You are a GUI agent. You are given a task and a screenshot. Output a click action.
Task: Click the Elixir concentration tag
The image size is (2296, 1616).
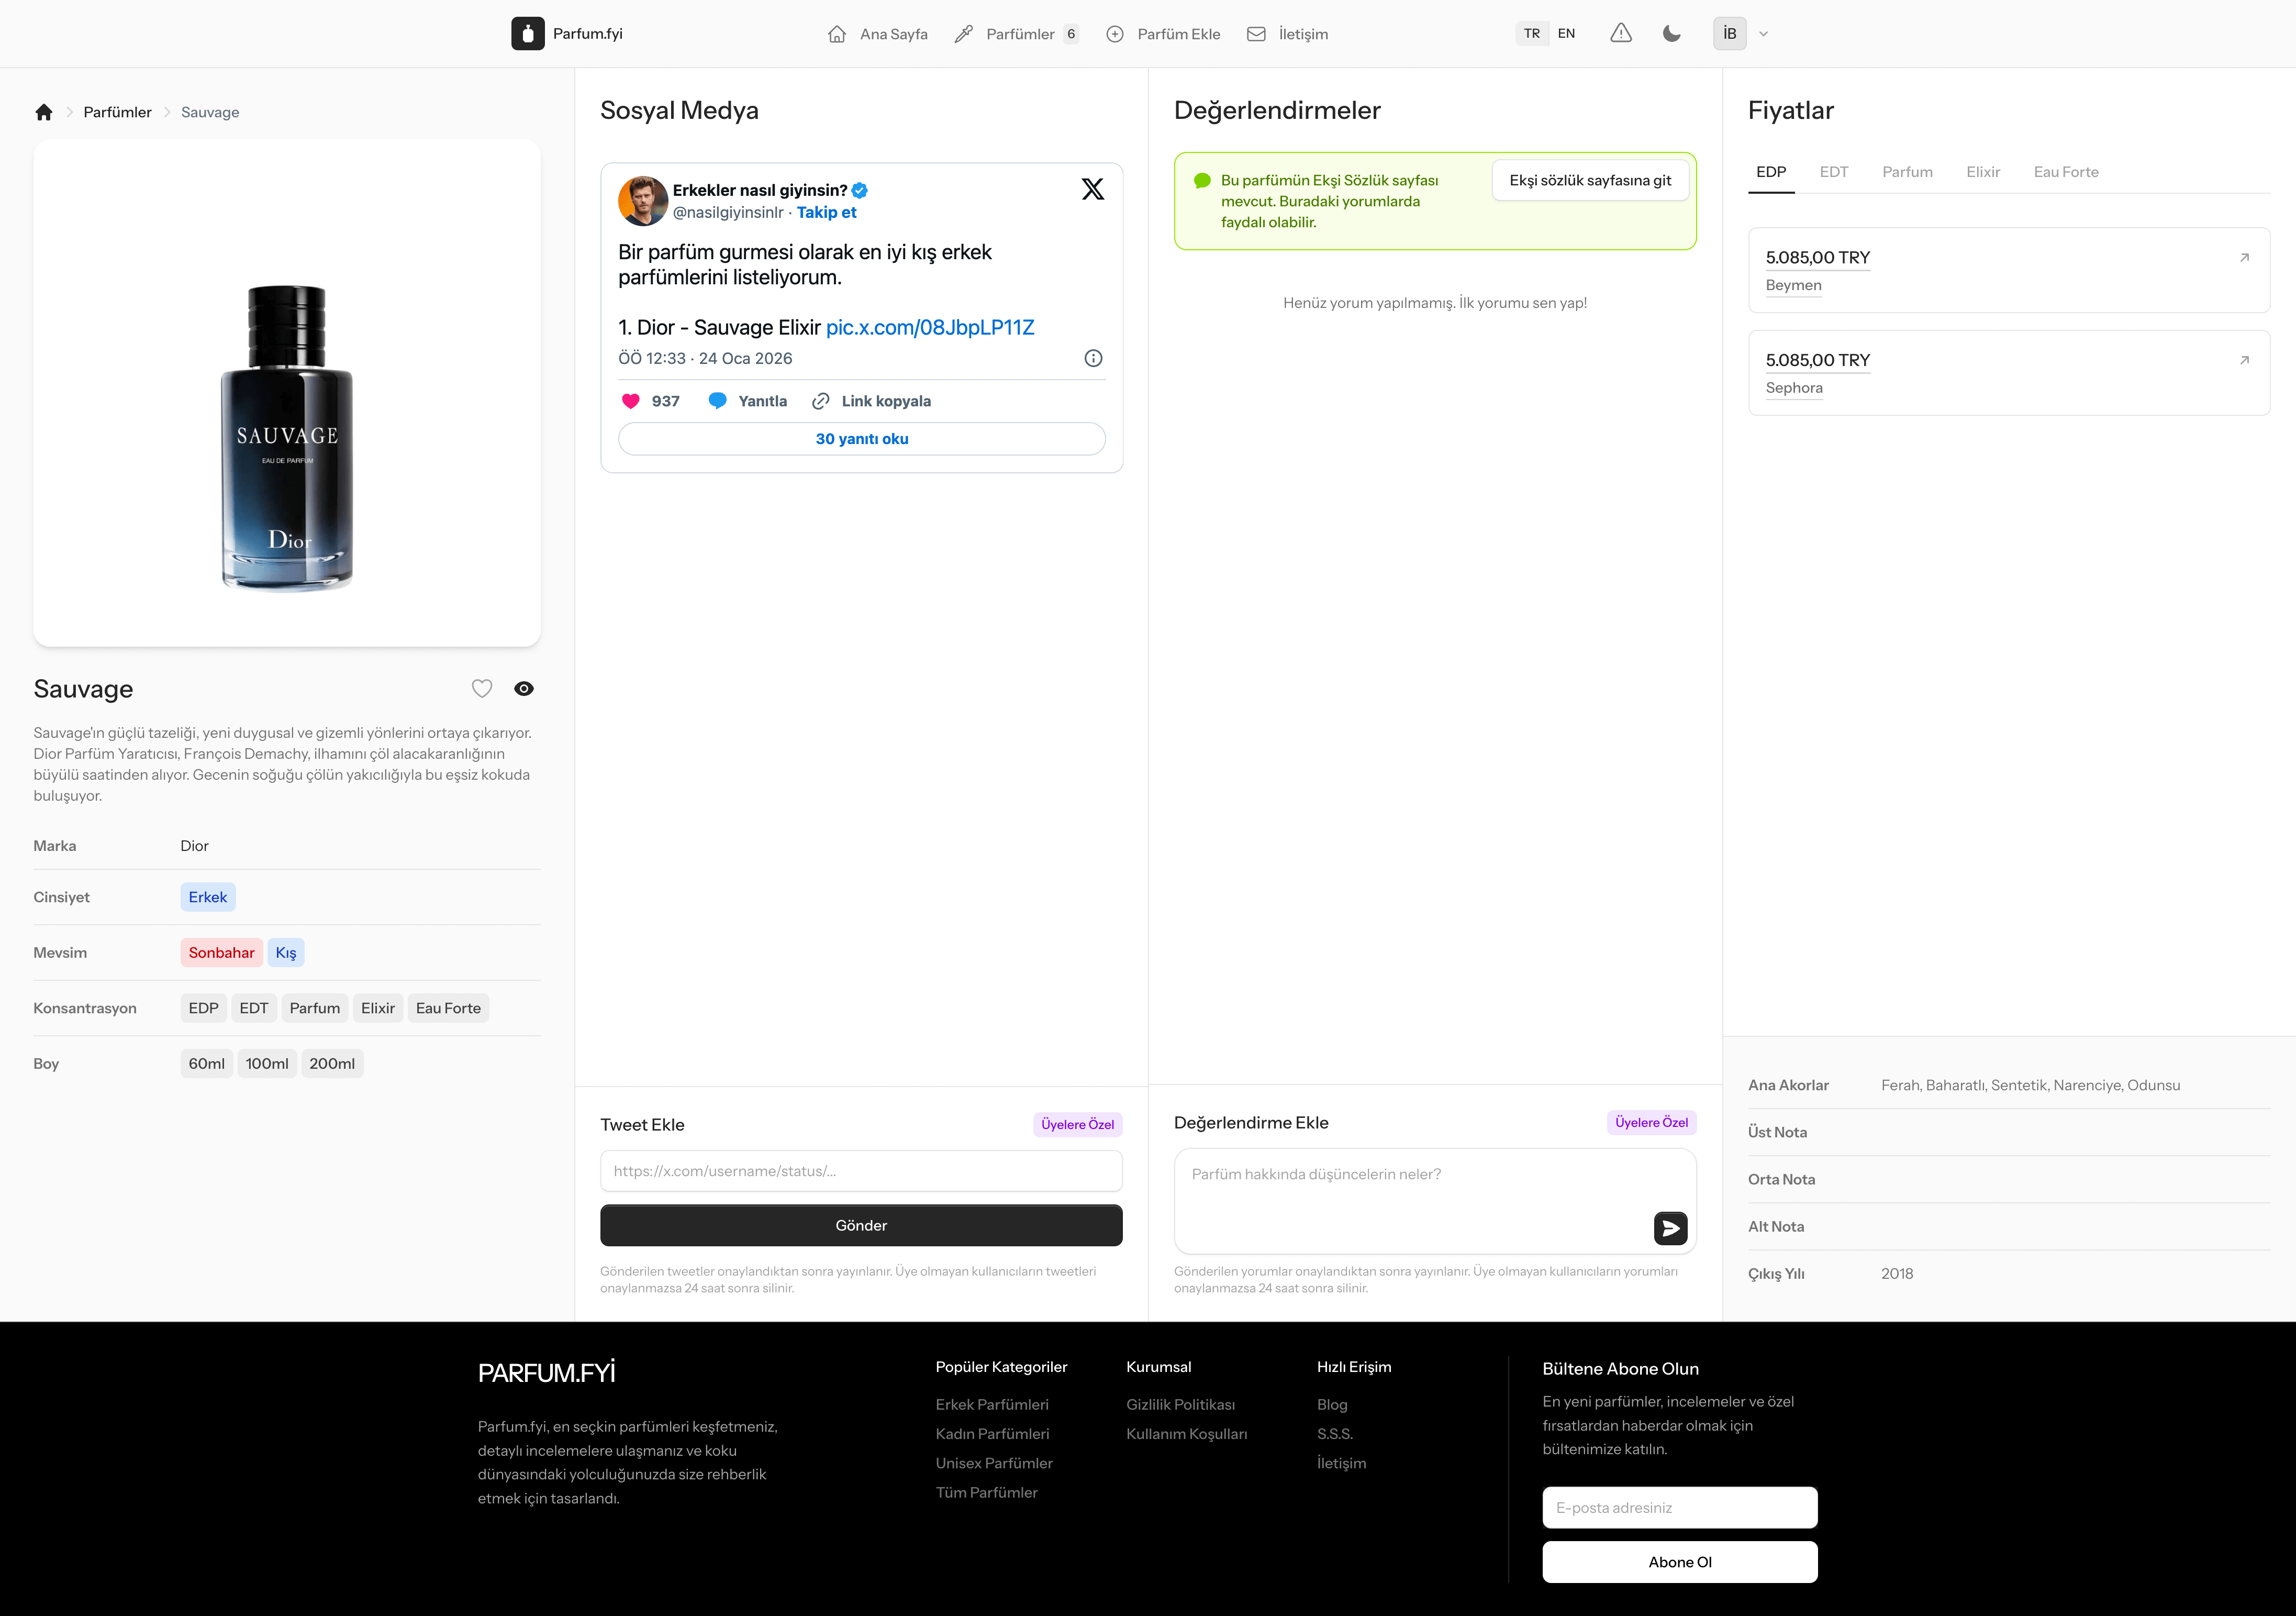point(378,1009)
